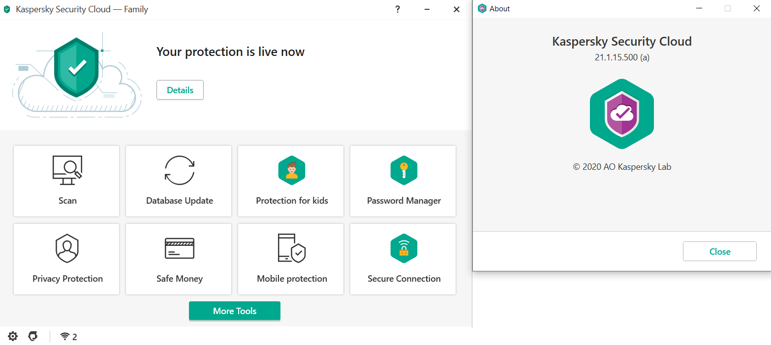
Task: Open settings with the gear icon
Action: coord(13,336)
